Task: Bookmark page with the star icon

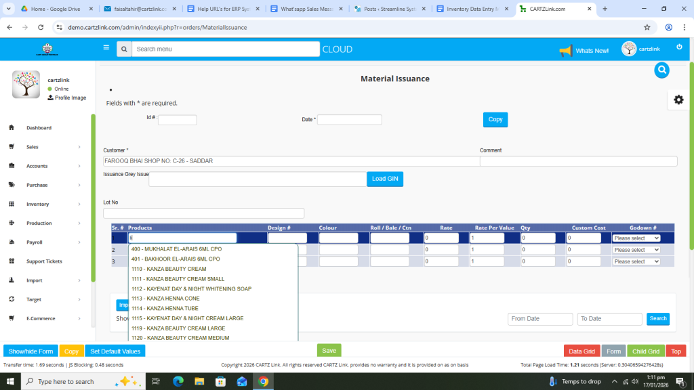Action: click(647, 27)
